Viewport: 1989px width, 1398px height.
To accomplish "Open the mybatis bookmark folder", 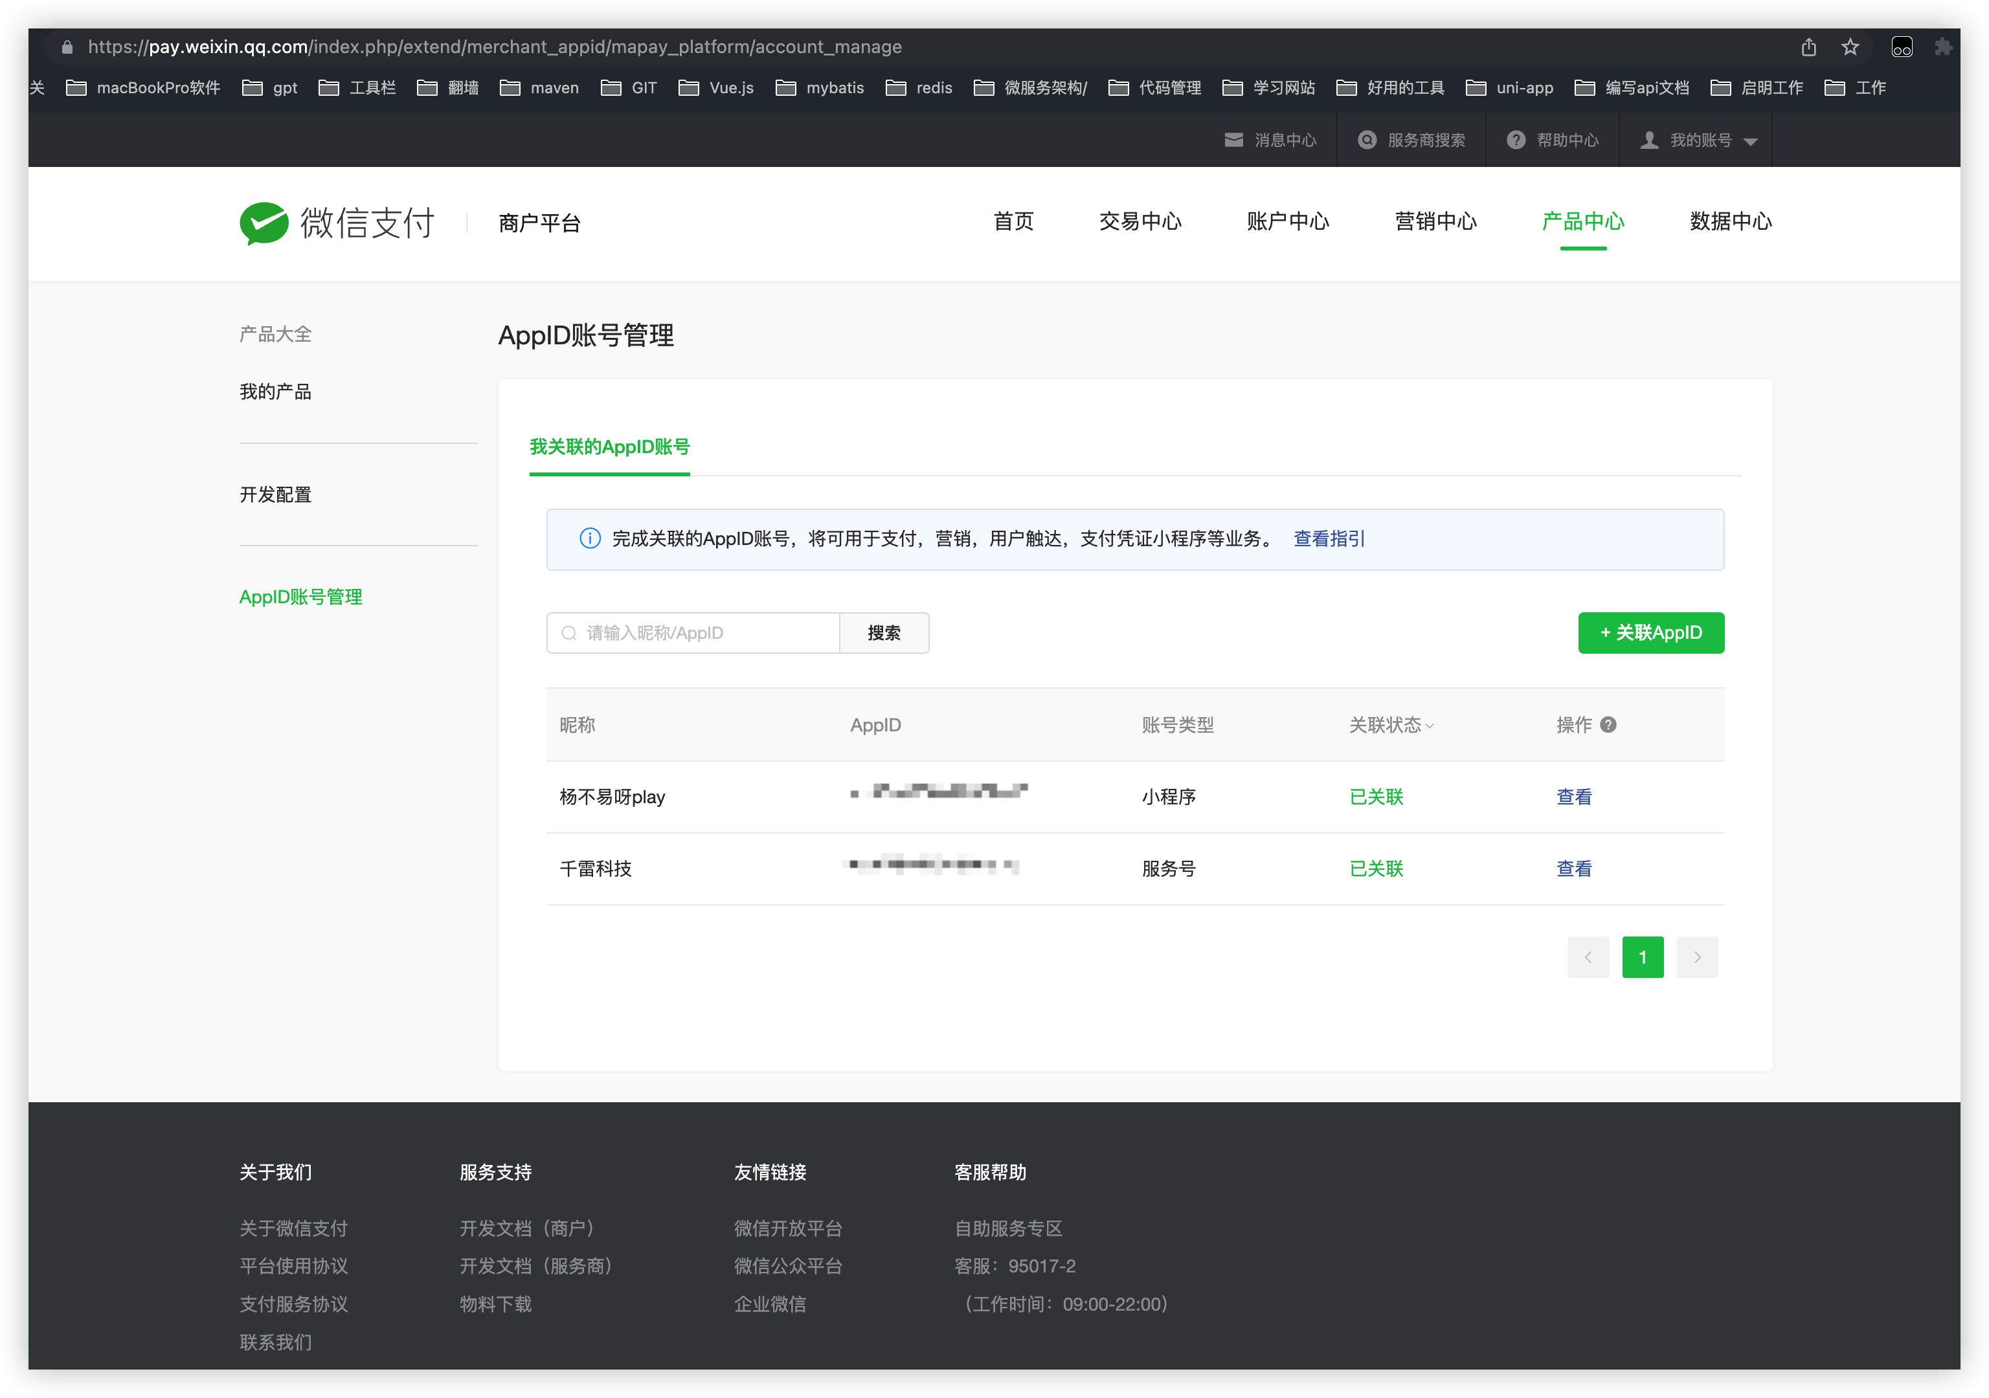I will [820, 87].
